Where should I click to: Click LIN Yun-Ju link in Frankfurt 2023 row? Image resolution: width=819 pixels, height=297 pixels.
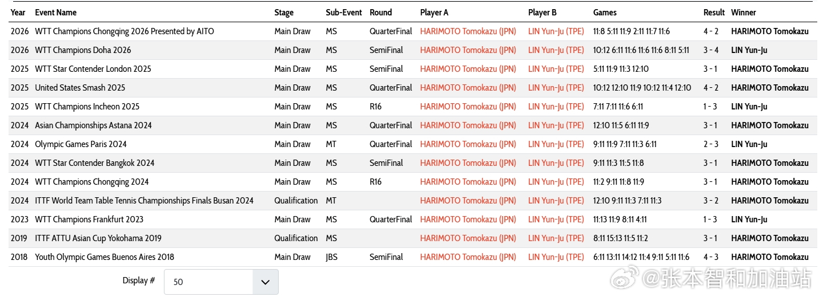point(556,219)
